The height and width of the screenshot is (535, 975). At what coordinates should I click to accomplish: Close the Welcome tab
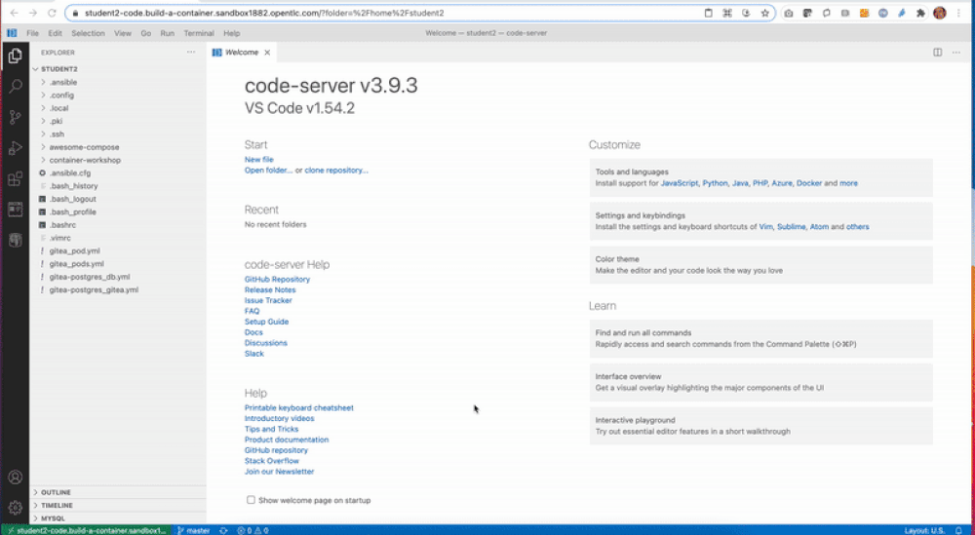pos(267,53)
